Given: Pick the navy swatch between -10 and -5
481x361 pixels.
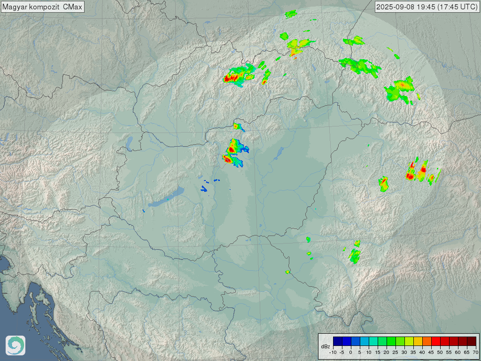Looking at the screenshot, I should pos(338,341).
